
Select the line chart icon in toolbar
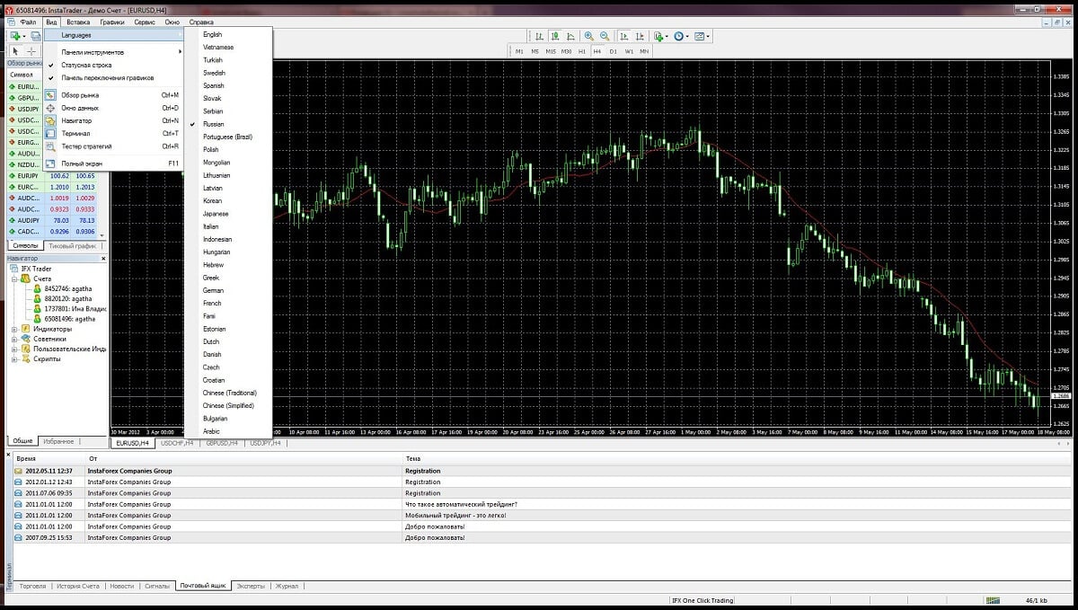[x=570, y=36]
